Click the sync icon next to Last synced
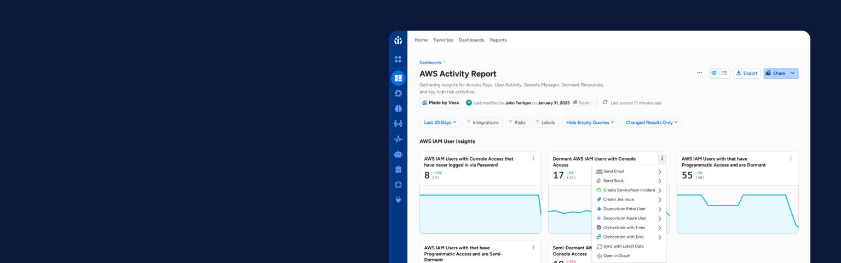This screenshot has height=263, width=841. pyautogui.click(x=605, y=102)
